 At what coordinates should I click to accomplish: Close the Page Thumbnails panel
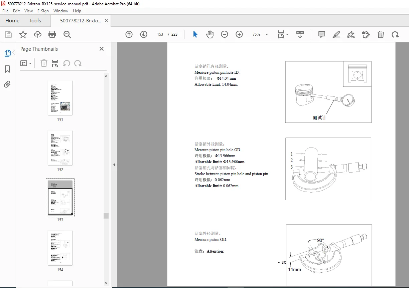tap(102, 49)
